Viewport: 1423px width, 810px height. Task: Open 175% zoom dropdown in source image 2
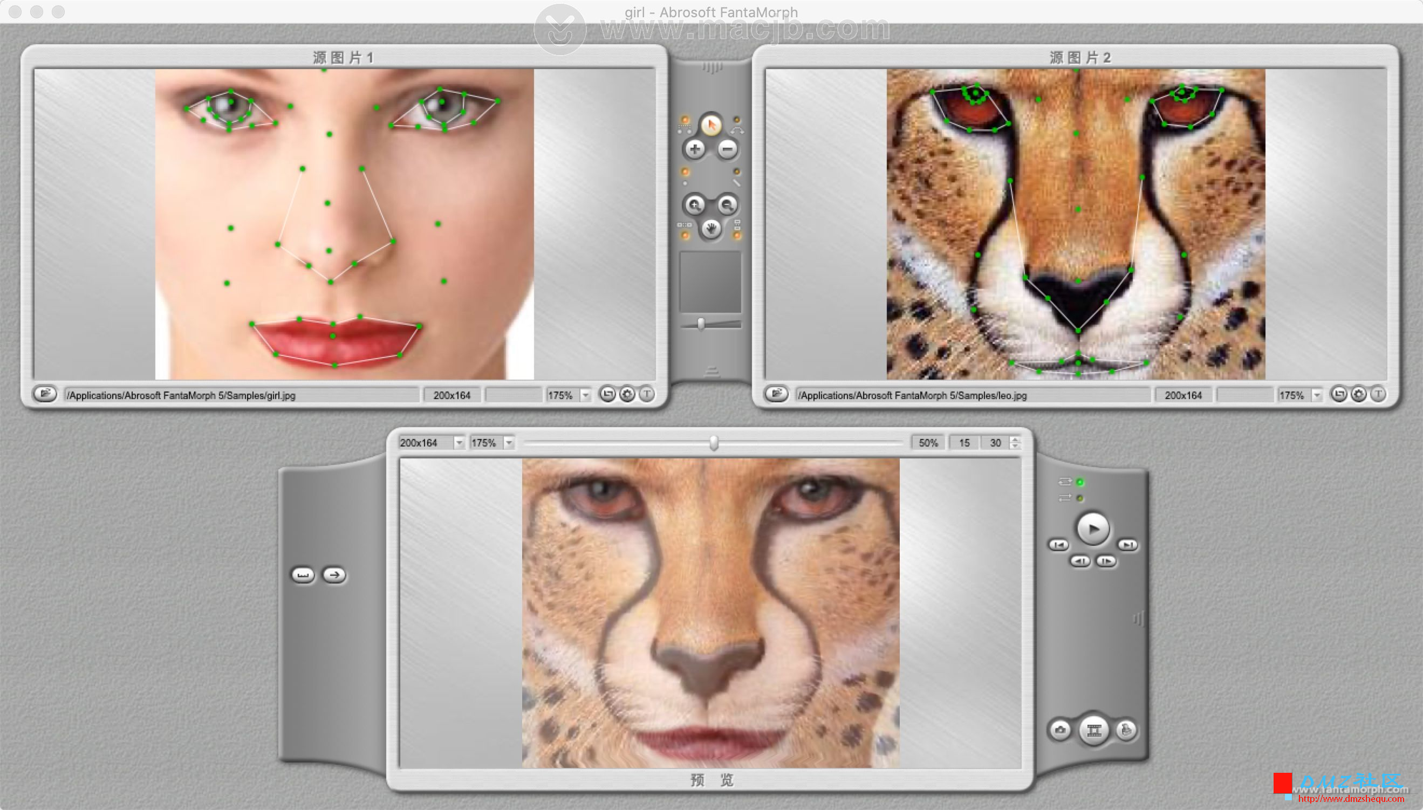[x=1317, y=395]
